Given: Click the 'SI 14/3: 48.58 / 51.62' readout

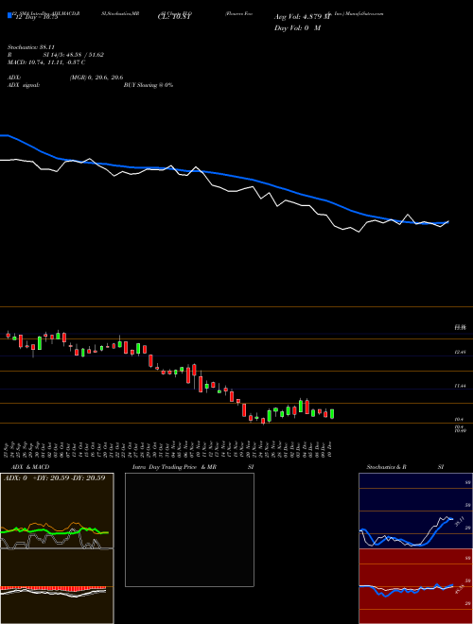Looking at the screenshot, I should (74, 55).
